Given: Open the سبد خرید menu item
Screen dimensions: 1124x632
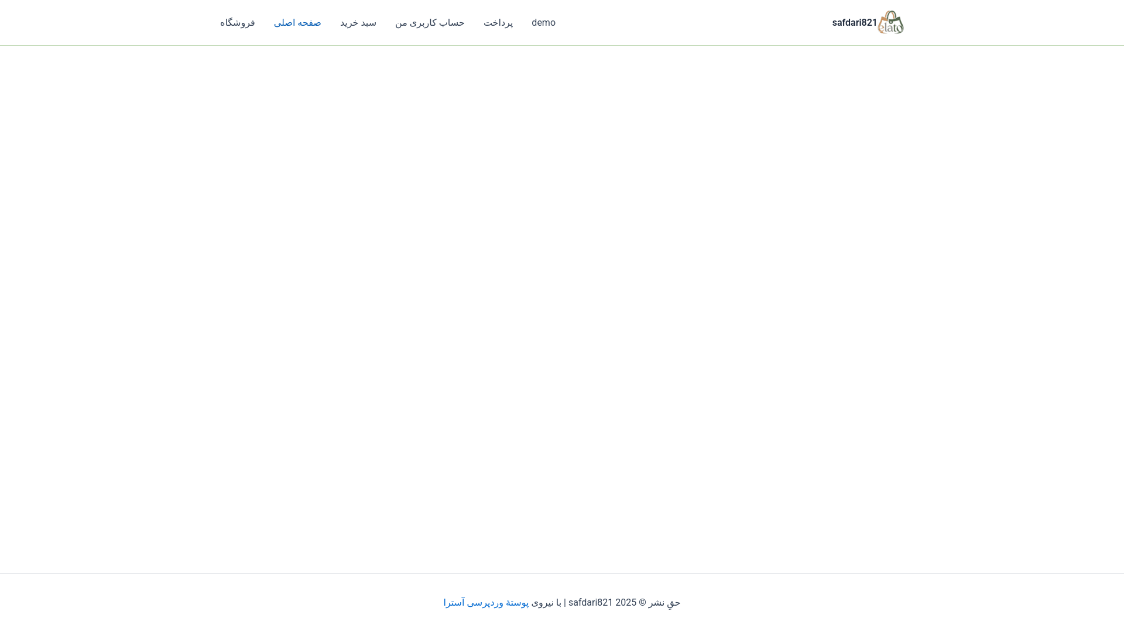Looking at the screenshot, I should pos(358,23).
